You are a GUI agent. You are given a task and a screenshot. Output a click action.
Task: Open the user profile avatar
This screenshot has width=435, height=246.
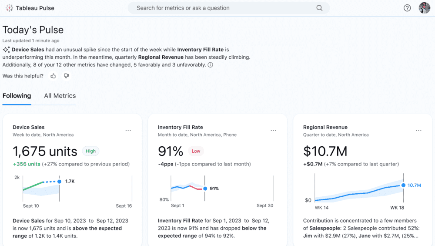(424, 8)
